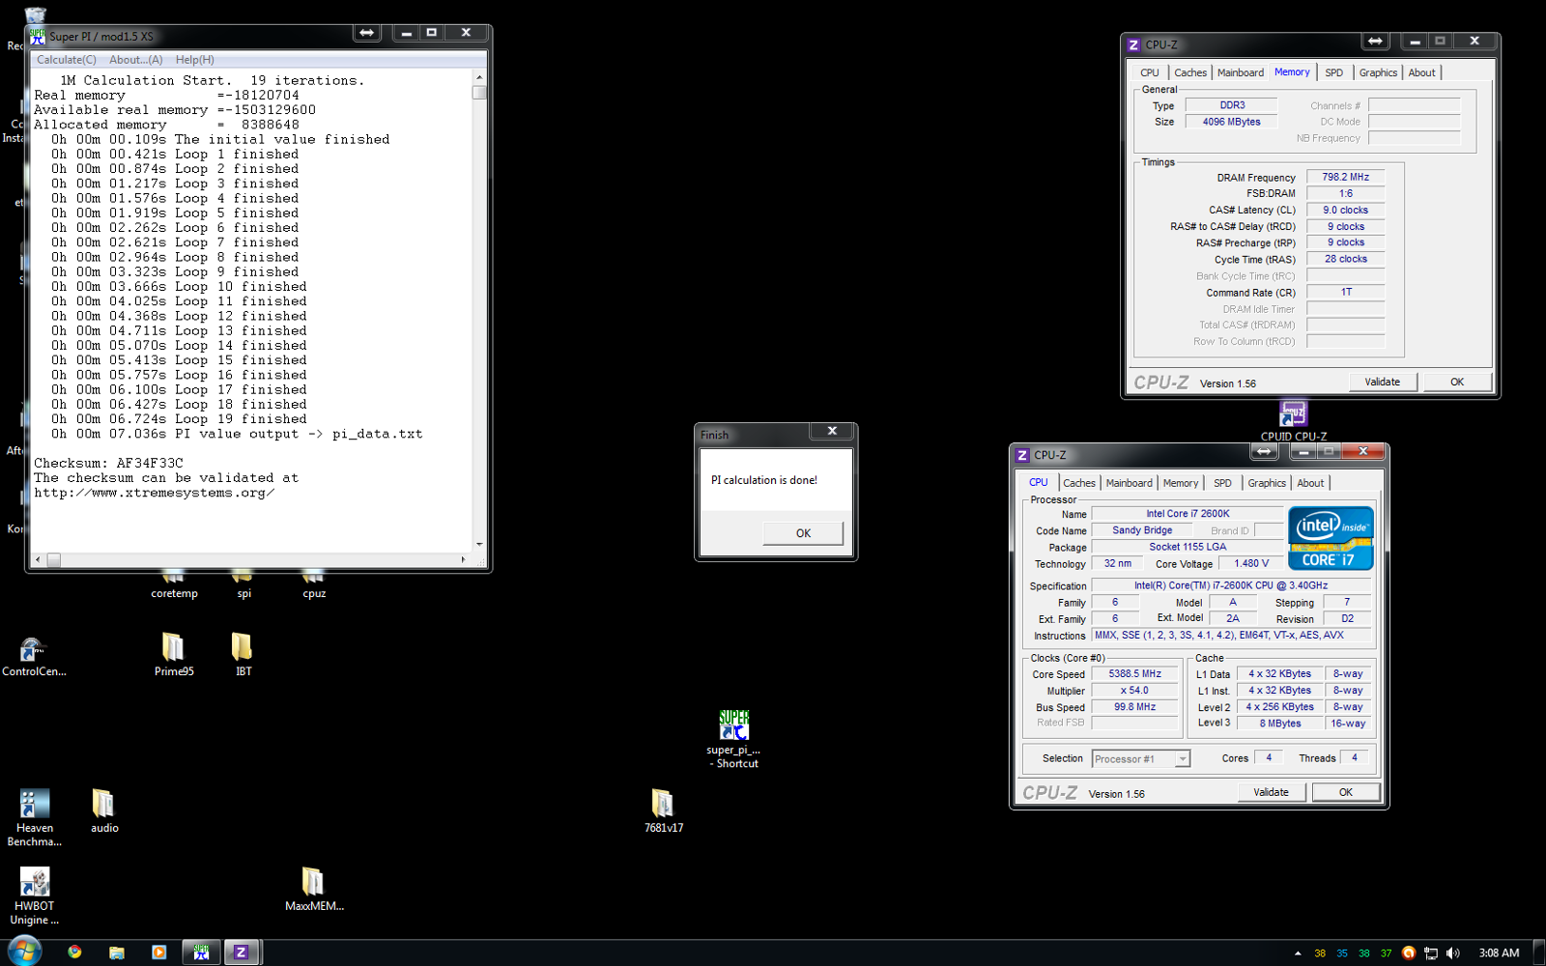Switch to Mainboard tab in upper CPU-Z
This screenshot has height=966, width=1546.
pos(1241,72)
